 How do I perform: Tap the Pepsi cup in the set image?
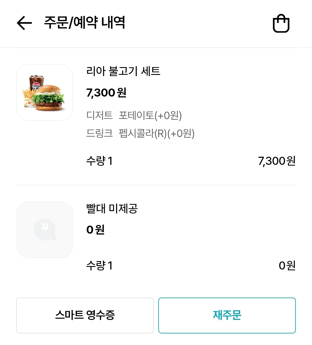coord(37,82)
